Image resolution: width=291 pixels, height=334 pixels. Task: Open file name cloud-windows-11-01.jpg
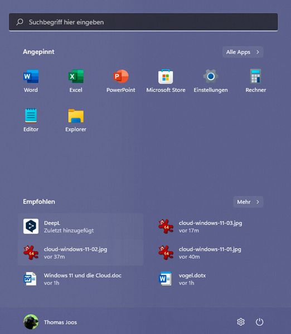click(210, 249)
